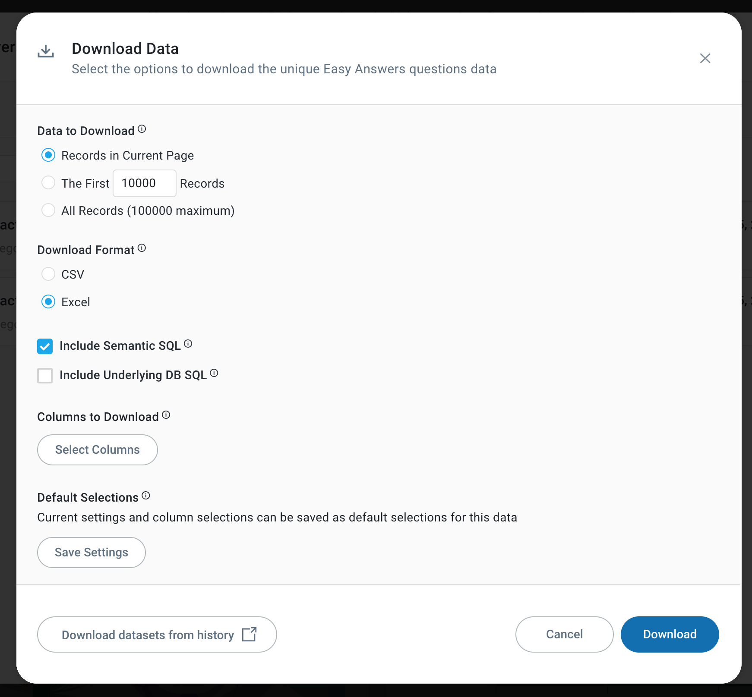Select The First Records radio button

click(48, 183)
